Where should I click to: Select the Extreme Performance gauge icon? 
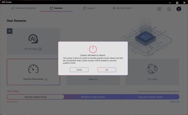33,69
